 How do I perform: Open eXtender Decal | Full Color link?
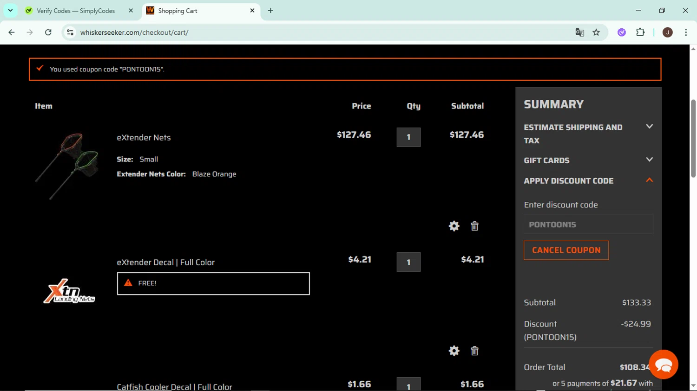point(165,263)
